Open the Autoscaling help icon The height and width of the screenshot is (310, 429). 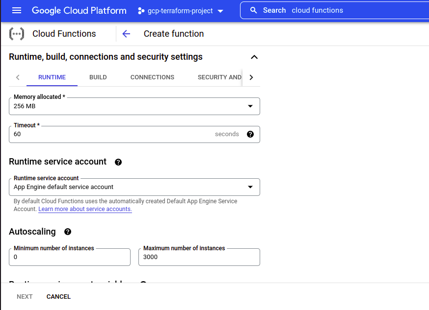click(68, 232)
